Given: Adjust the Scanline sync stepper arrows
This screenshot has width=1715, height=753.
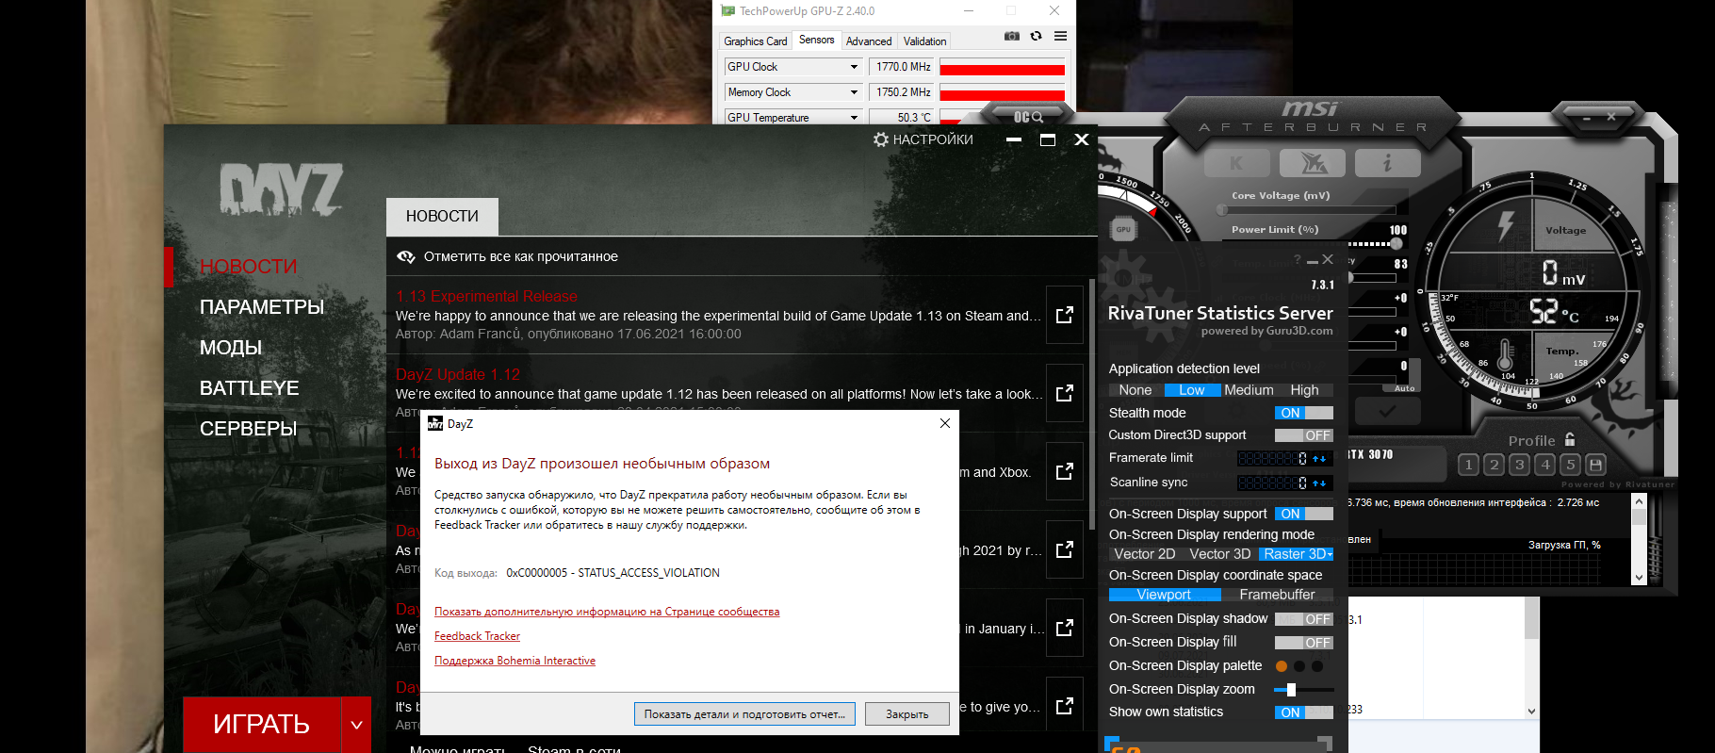Looking at the screenshot, I should pos(1319,483).
